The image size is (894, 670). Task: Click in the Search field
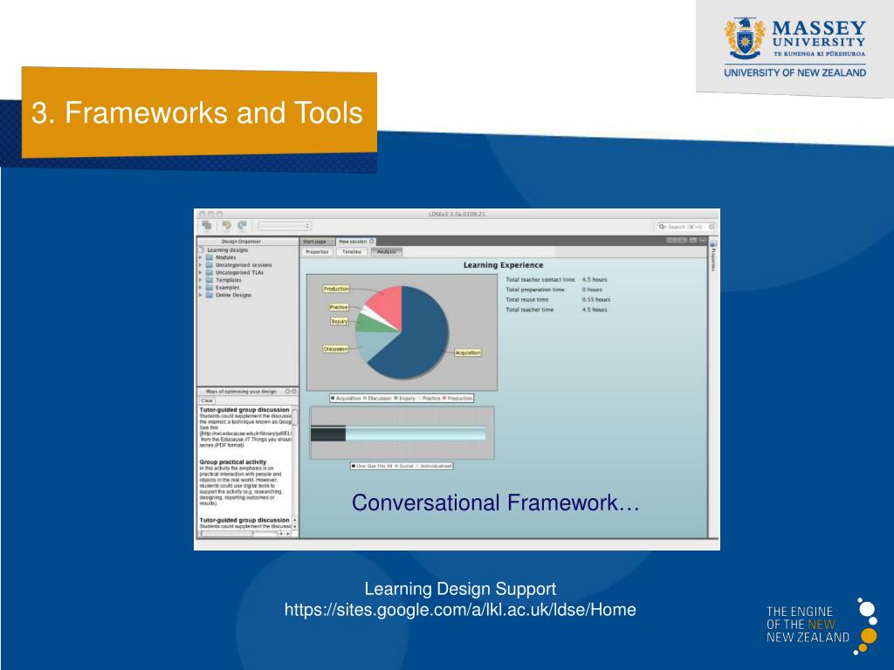[x=685, y=227]
